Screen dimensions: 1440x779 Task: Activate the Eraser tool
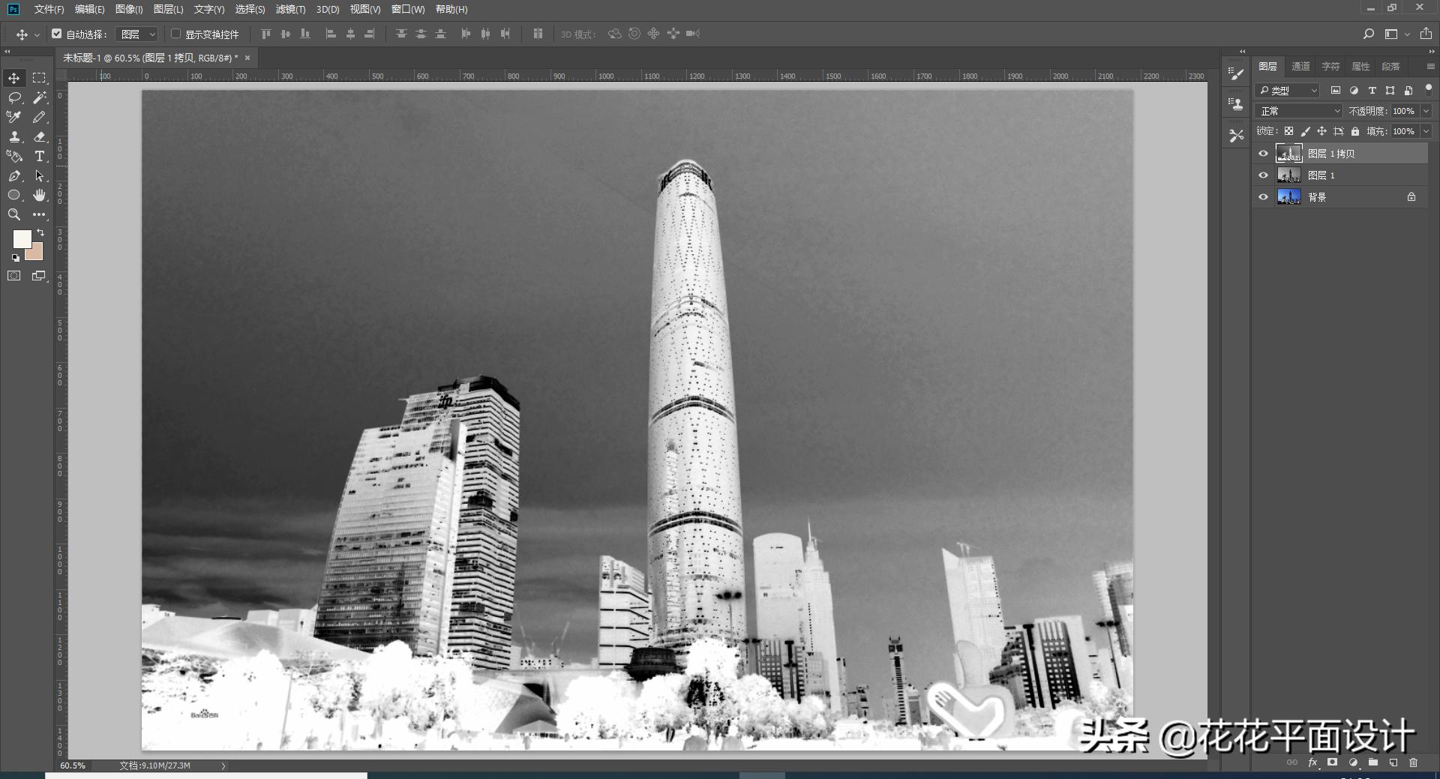coord(39,136)
